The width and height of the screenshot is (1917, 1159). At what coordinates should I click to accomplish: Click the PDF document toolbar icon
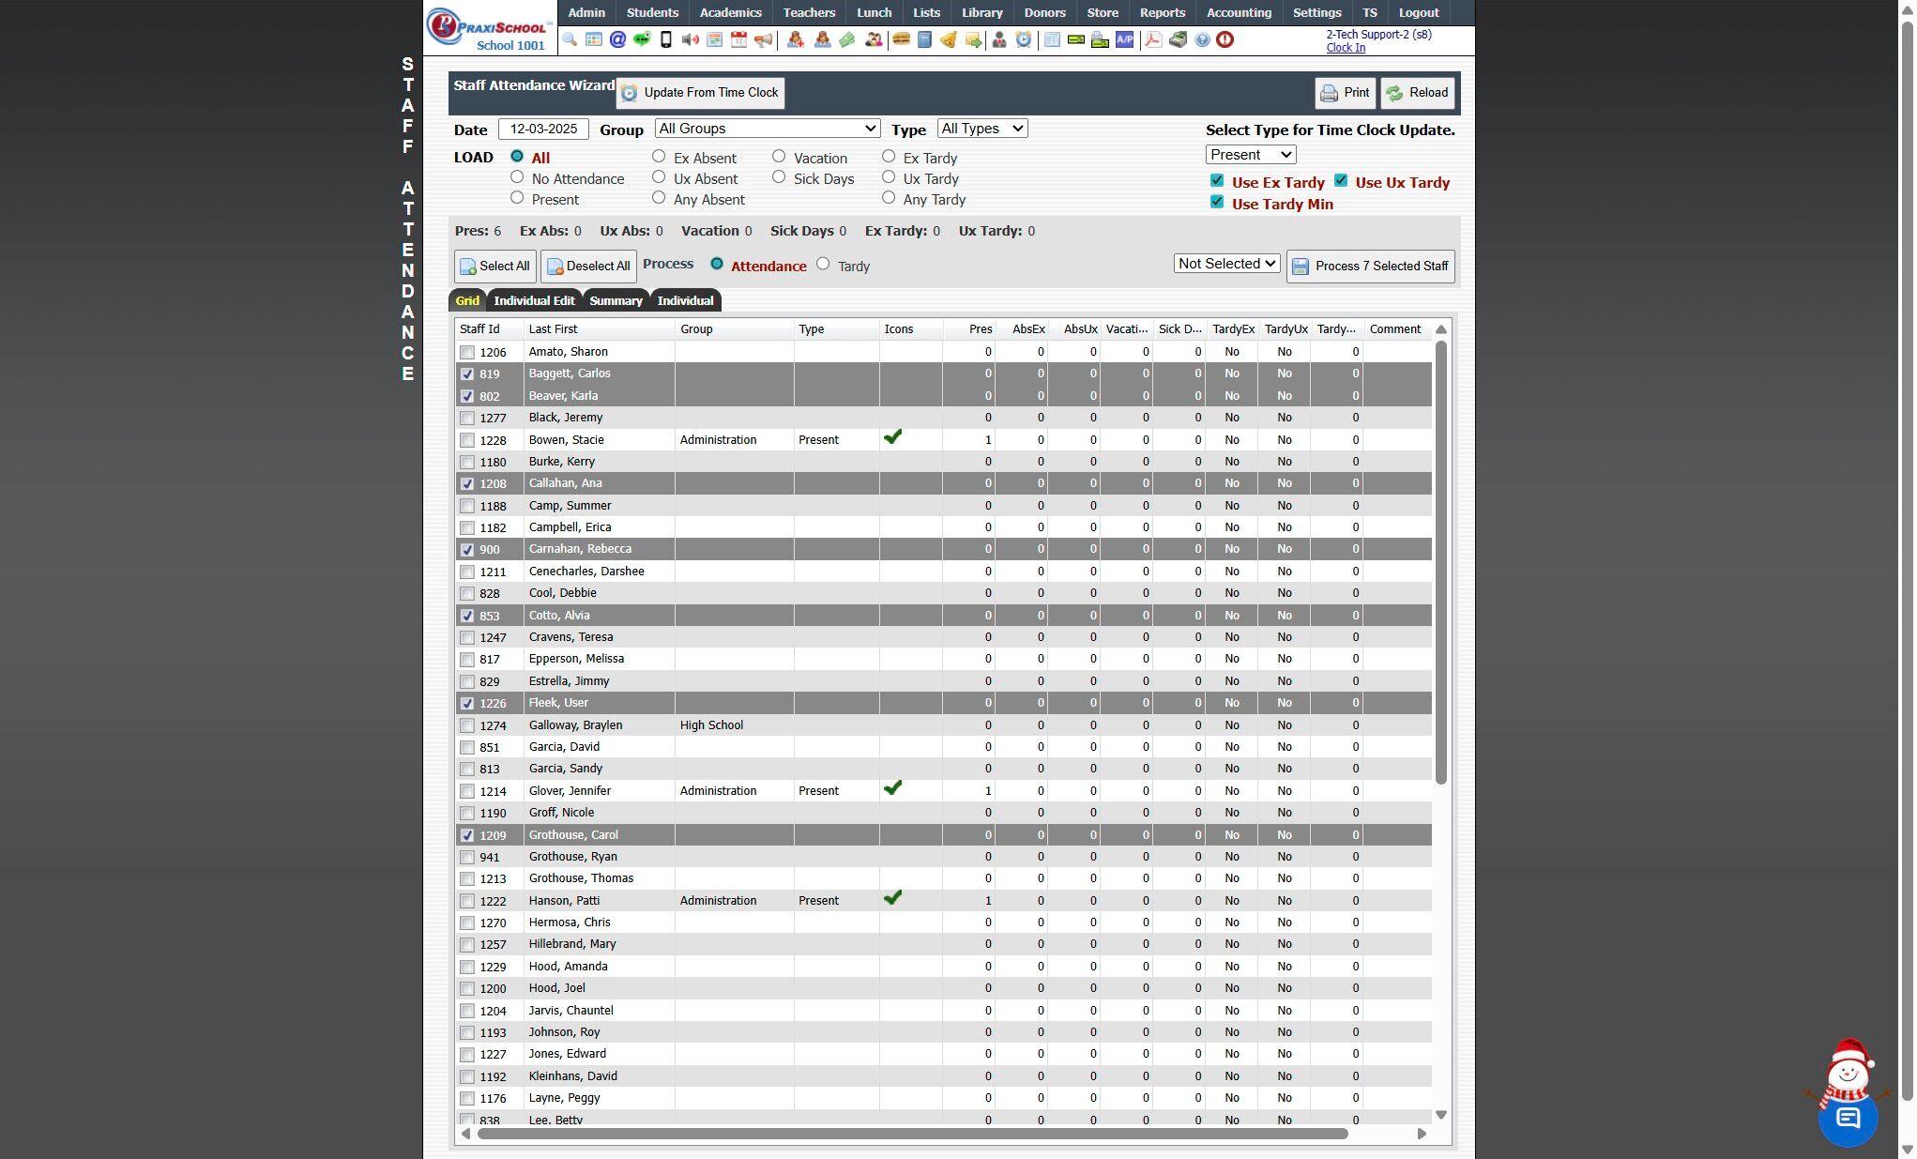pyautogui.click(x=1152, y=39)
